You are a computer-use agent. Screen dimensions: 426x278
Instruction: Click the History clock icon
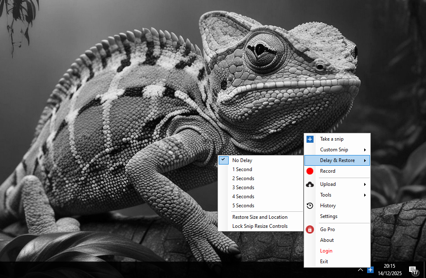310,206
